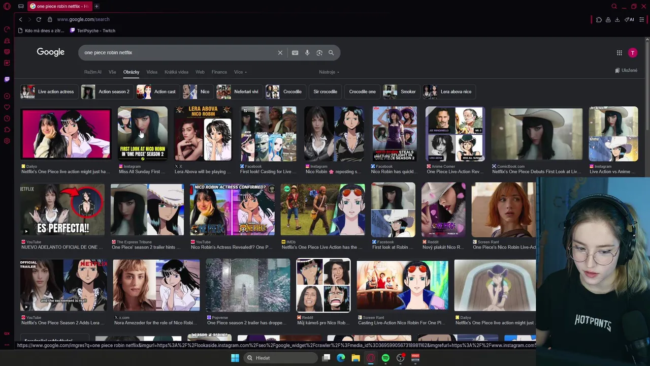View site security lock info
The image size is (650, 366).
pos(50,19)
